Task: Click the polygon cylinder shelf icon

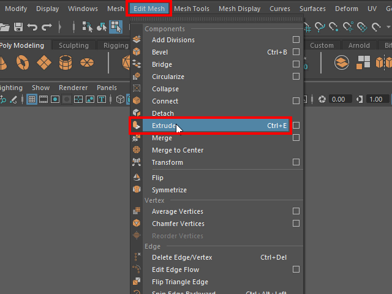Action: (66, 62)
